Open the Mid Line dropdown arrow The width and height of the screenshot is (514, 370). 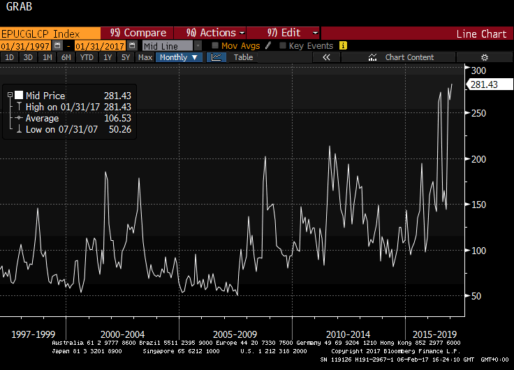(198, 45)
